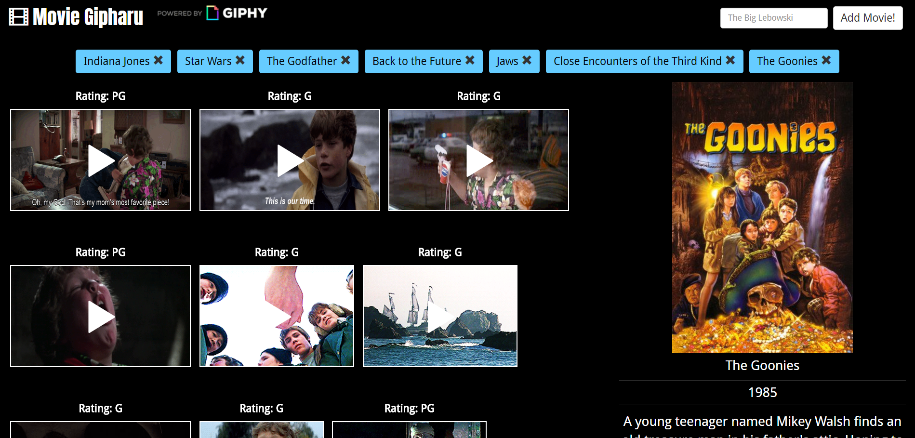Play the GIF captioned mom's favorite piece
This screenshot has width=915, height=438.
point(100,160)
